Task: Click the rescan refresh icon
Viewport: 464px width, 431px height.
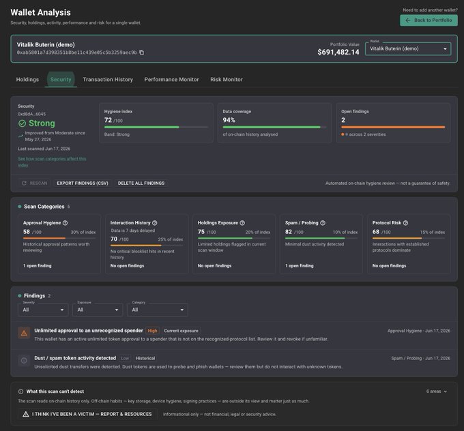Action: tap(25, 183)
